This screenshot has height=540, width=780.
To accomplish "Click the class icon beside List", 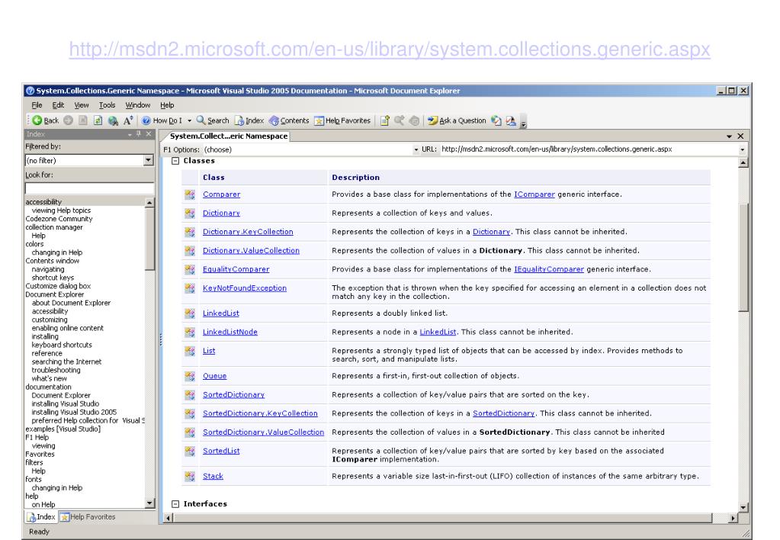I will tap(190, 351).
